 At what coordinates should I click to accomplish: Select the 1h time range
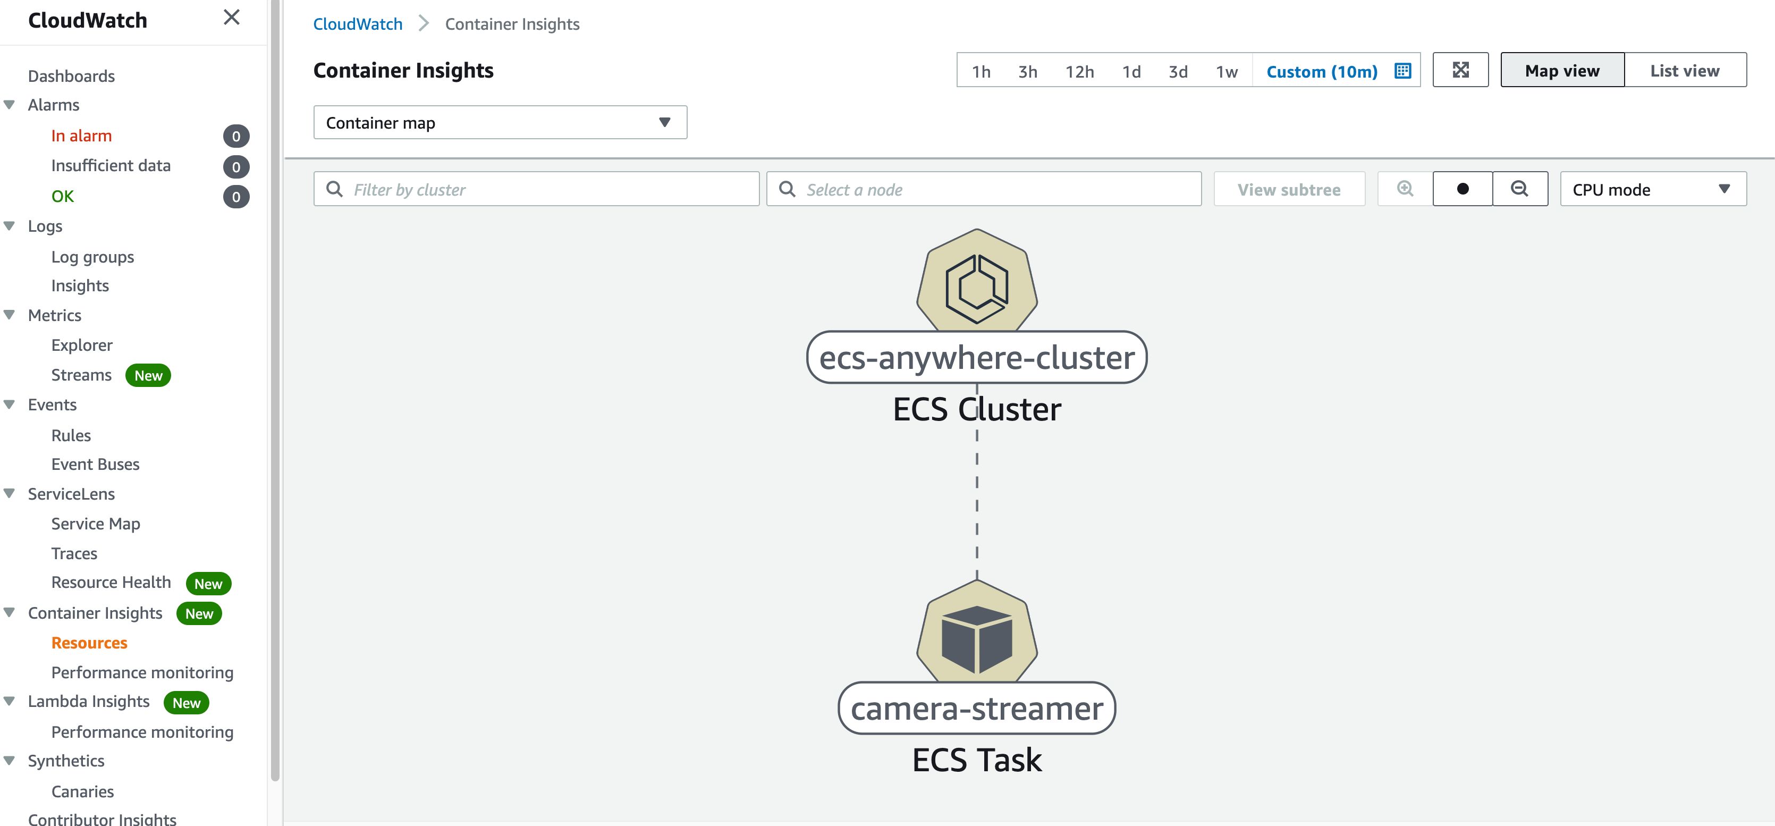(981, 72)
